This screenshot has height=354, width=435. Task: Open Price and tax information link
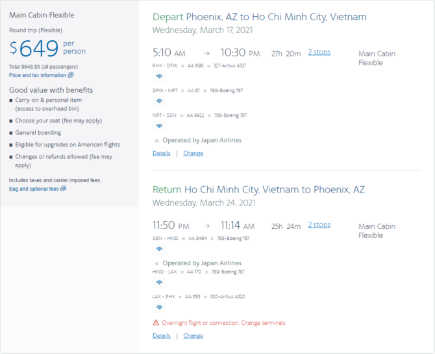[38, 75]
